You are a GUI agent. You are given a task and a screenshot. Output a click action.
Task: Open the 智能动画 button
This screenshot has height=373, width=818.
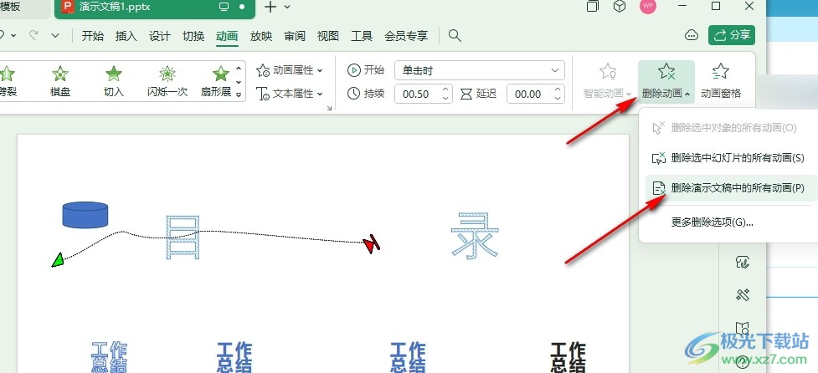[607, 81]
